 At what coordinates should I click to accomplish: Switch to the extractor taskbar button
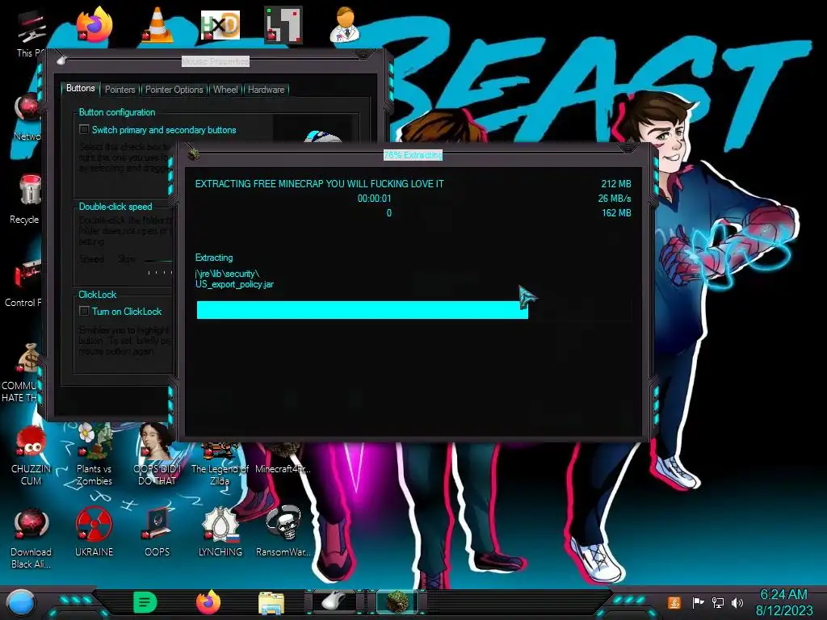(x=397, y=601)
